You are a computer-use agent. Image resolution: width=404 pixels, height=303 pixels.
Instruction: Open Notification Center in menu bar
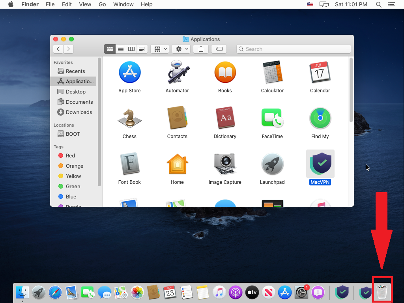tap(391, 4)
